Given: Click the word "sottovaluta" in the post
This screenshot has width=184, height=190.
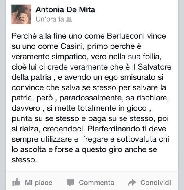Looking at the screenshot, I should (137, 139).
